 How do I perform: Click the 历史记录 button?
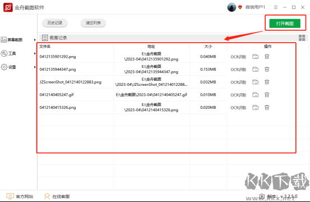[x=55, y=23]
